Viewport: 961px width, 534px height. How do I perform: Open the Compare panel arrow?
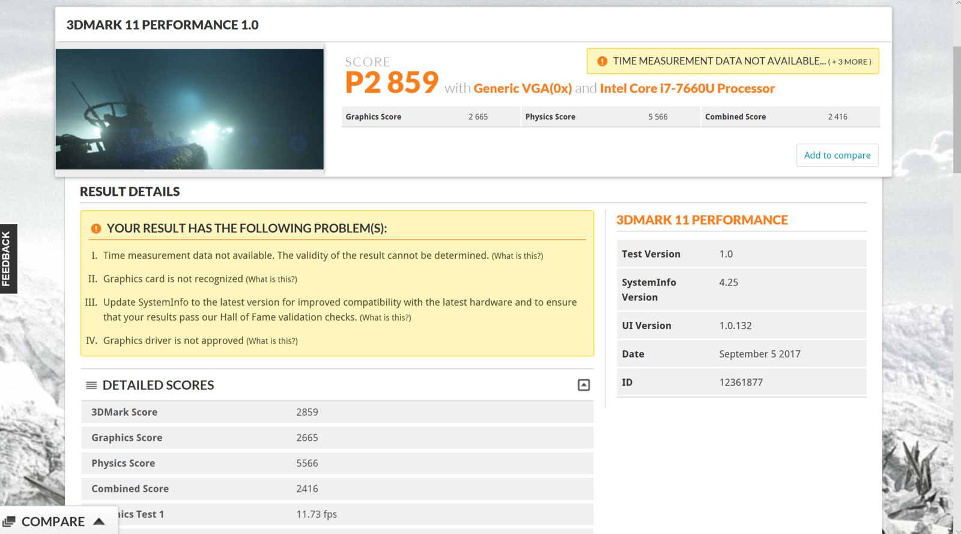click(100, 521)
